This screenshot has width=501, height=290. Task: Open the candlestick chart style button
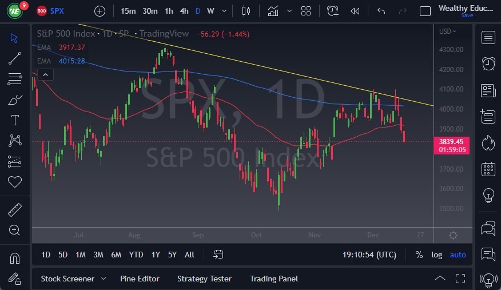(x=246, y=11)
